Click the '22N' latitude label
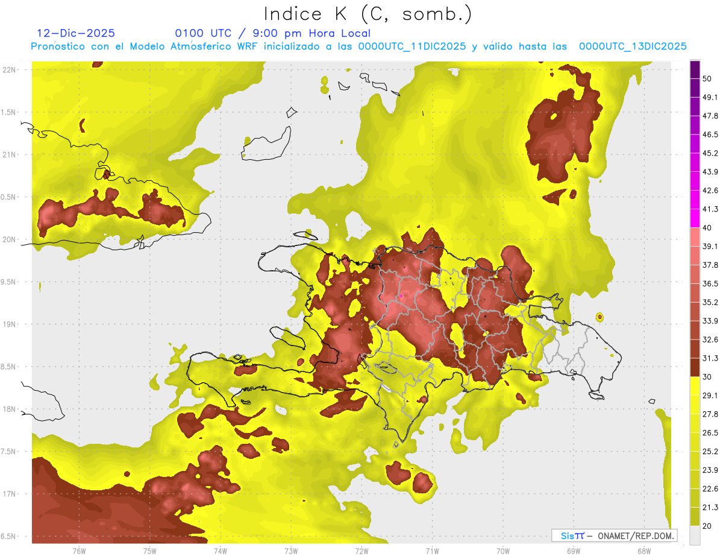This screenshot has height=559, width=723. click(x=9, y=70)
